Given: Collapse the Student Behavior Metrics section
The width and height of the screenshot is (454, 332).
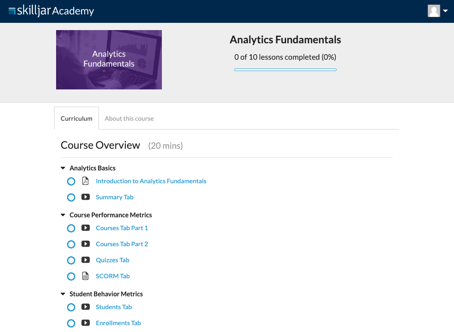Looking at the screenshot, I should pos(63,294).
